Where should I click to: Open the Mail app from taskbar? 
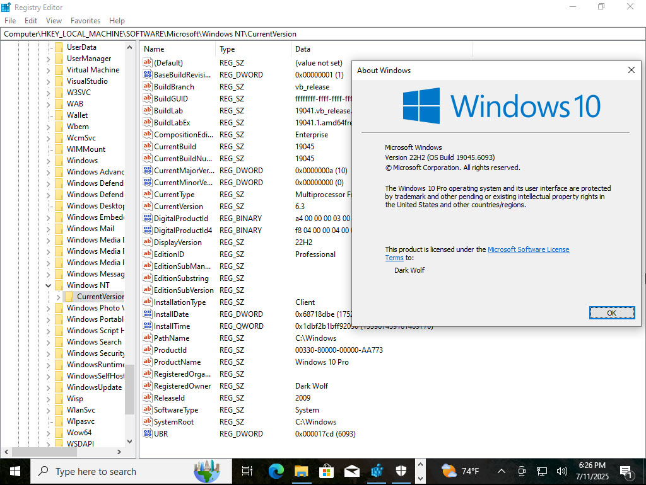pyautogui.click(x=351, y=471)
